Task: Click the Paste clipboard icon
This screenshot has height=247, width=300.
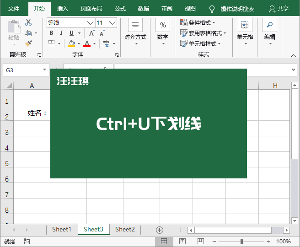Action: (14, 27)
